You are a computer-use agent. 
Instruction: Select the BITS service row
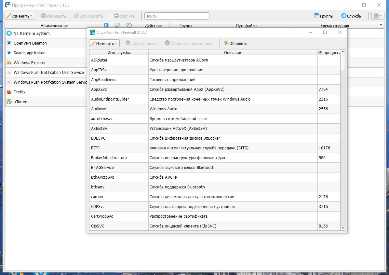(215, 148)
